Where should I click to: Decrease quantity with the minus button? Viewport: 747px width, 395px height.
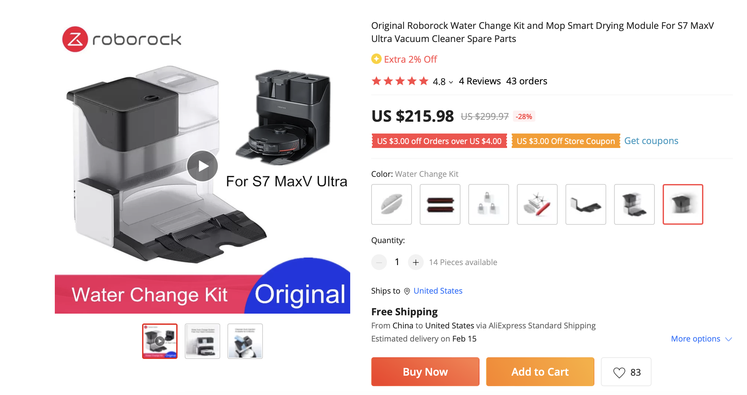pyautogui.click(x=379, y=262)
